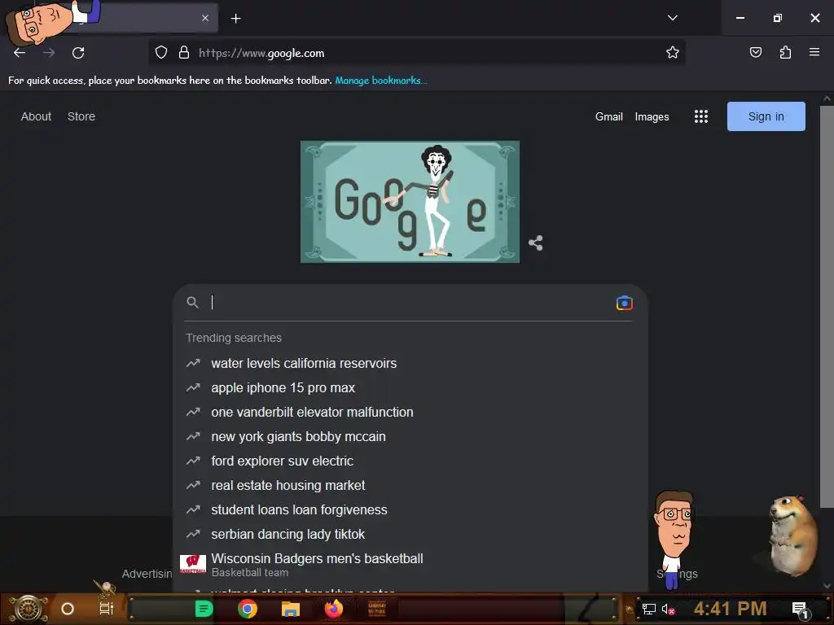This screenshot has width=834, height=625.
Task: Open the Google apps grid
Action: tap(701, 116)
